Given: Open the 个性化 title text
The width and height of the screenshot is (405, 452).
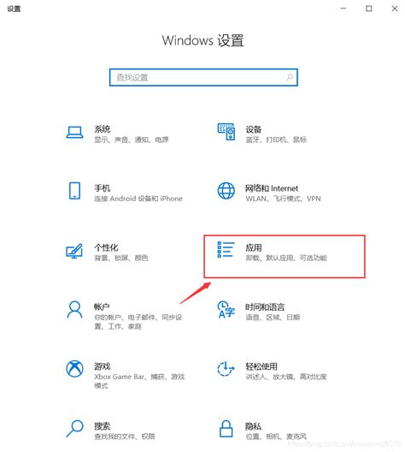Looking at the screenshot, I should pyautogui.click(x=106, y=247).
